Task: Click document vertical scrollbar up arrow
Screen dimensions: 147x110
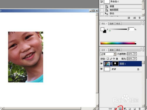Action: pos(97,14)
